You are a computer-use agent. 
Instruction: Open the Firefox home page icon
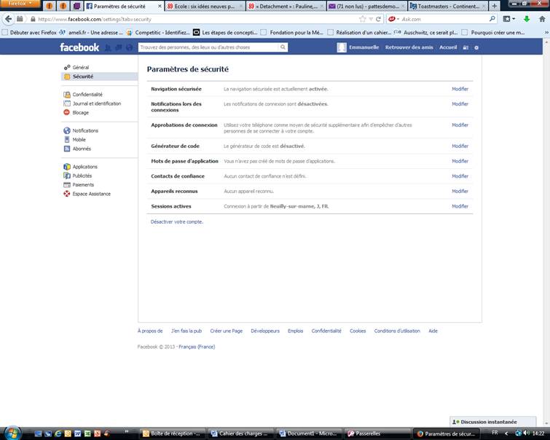click(x=542, y=19)
